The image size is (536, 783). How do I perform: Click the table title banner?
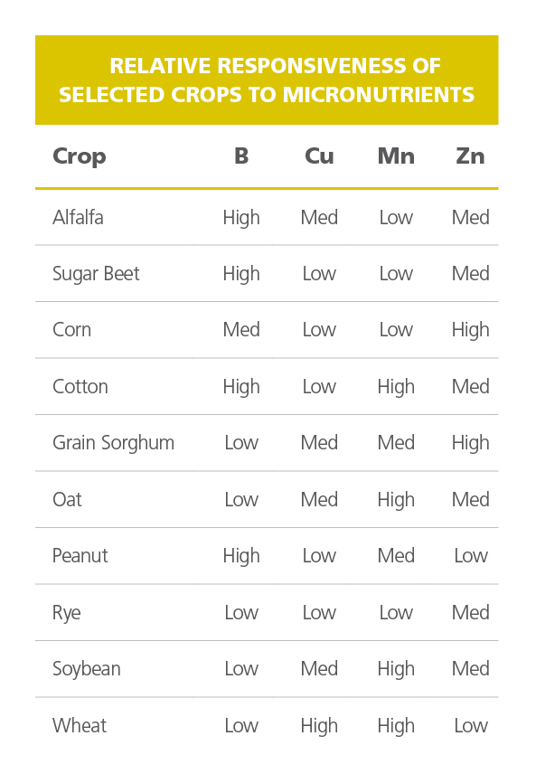(267, 80)
